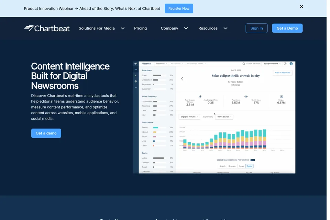
Task: Open the bar chart sidebar icon
Action: coord(136,75)
